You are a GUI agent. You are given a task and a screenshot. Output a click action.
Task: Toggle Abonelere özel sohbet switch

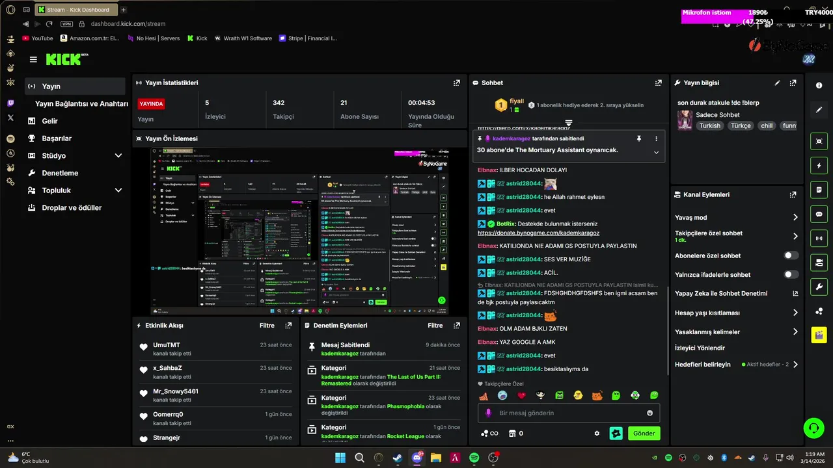[791, 255]
